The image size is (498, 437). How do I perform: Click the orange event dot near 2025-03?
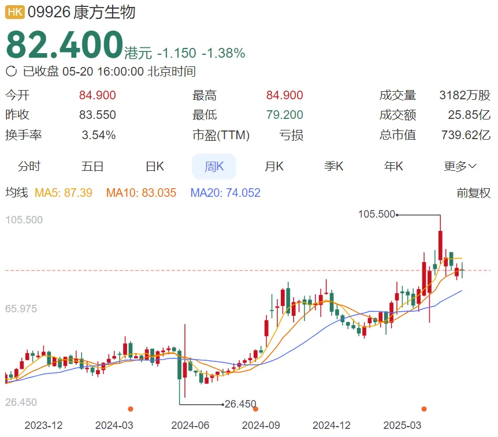(x=424, y=409)
